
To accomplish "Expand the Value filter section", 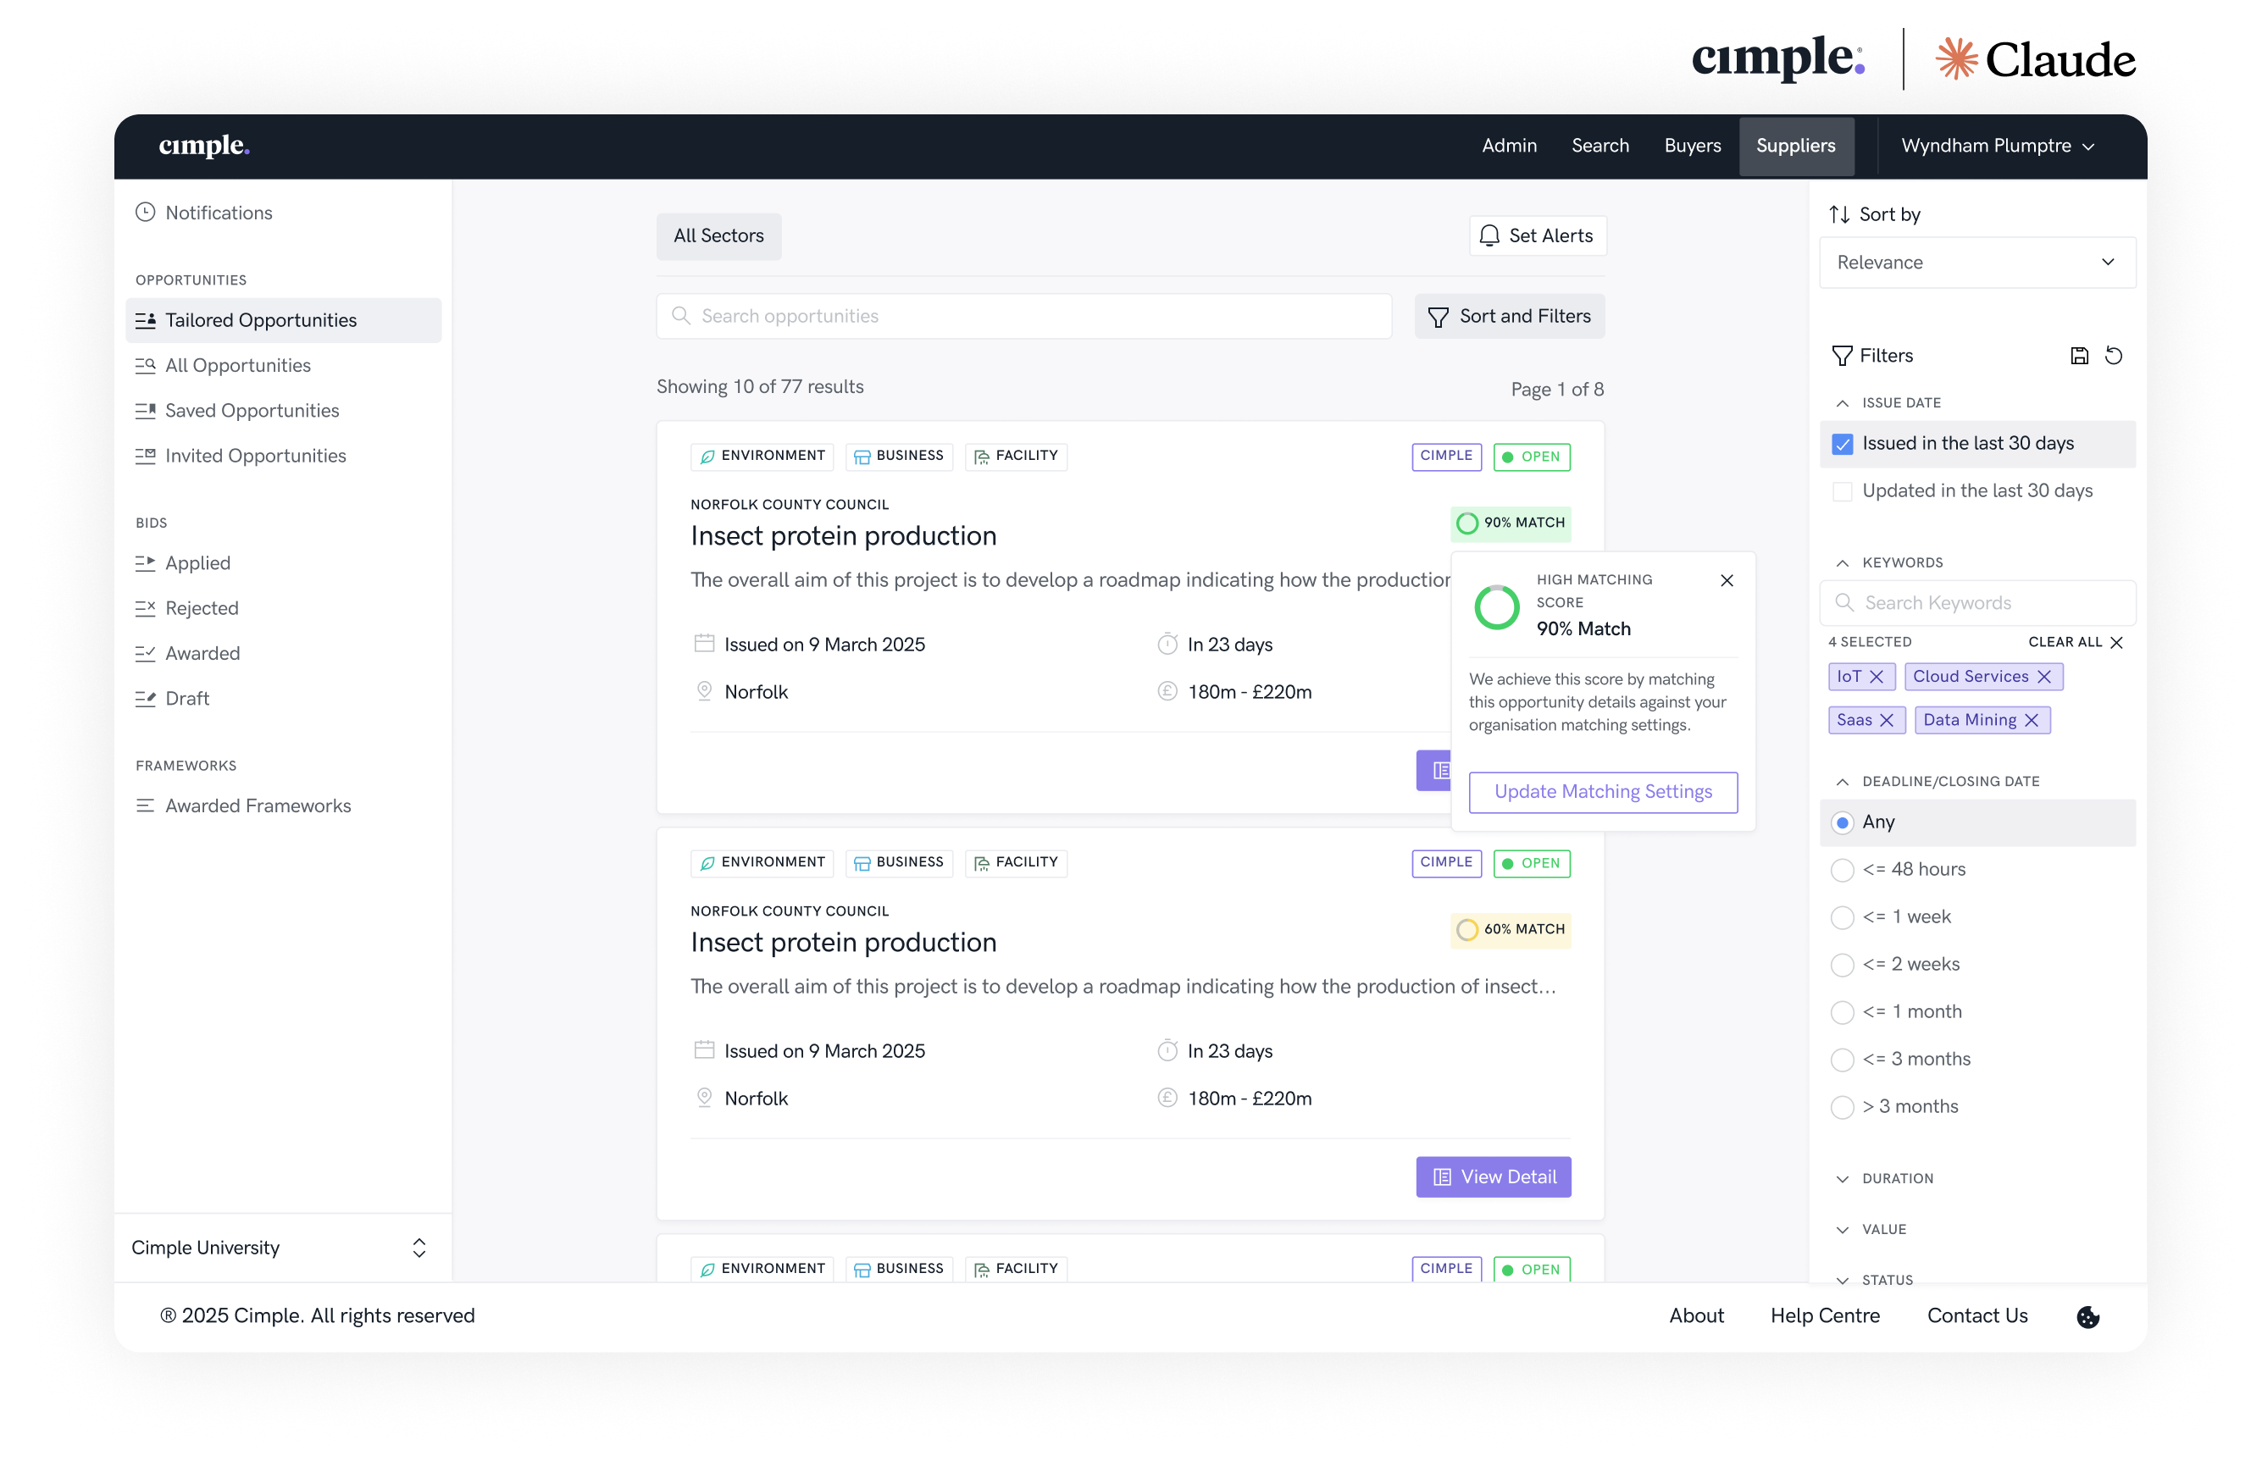I will click(x=1843, y=1230).
